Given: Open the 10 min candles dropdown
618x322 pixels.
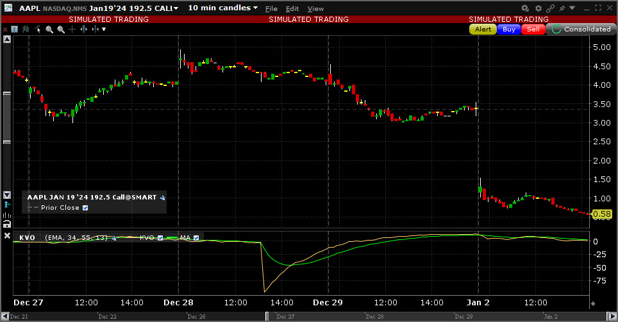Looking at the screenshot, I should [222, 8].
